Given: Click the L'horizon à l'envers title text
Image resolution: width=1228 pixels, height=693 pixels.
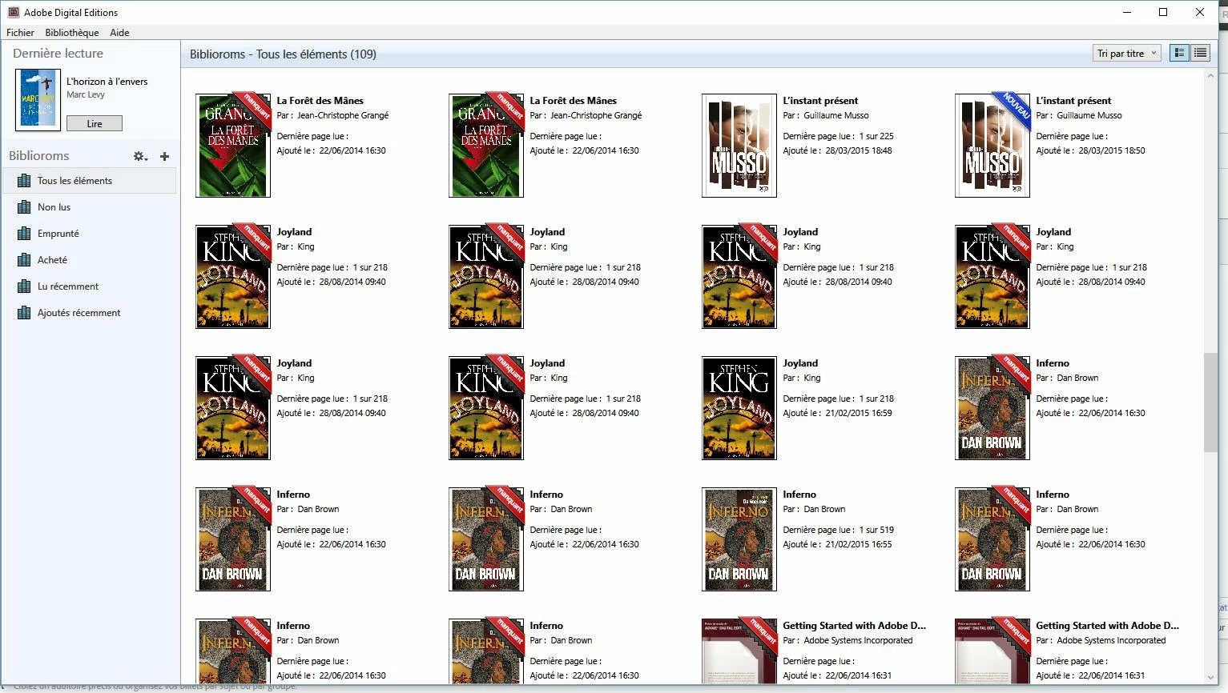Looking at the screenshot, I should [107, 82].
